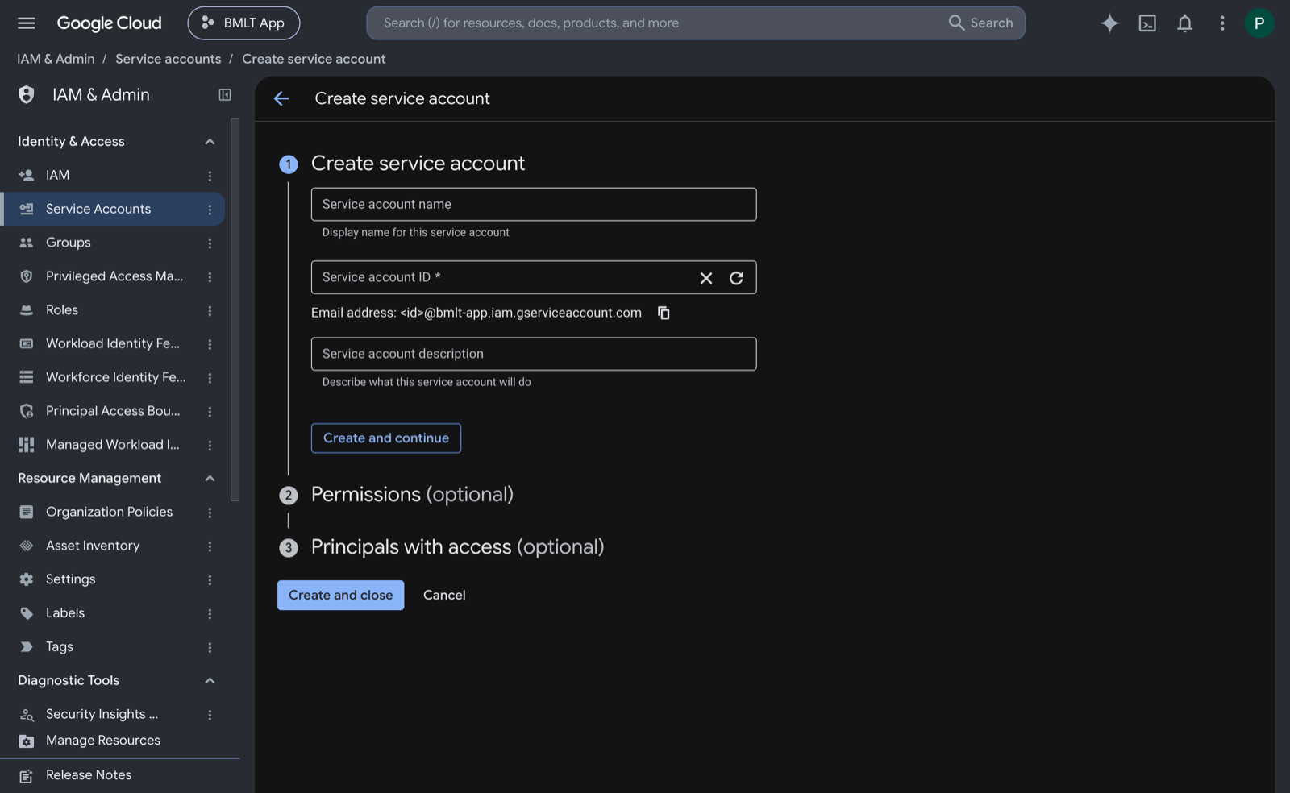1290x793 pixels.
Task: Collapse the Diagnostic Tools section
Action: pos(210,681)
